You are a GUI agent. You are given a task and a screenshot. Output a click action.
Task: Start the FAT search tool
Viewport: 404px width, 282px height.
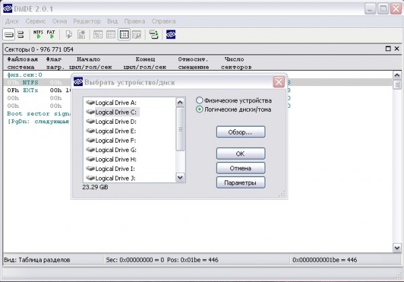(x=51, y=34)
